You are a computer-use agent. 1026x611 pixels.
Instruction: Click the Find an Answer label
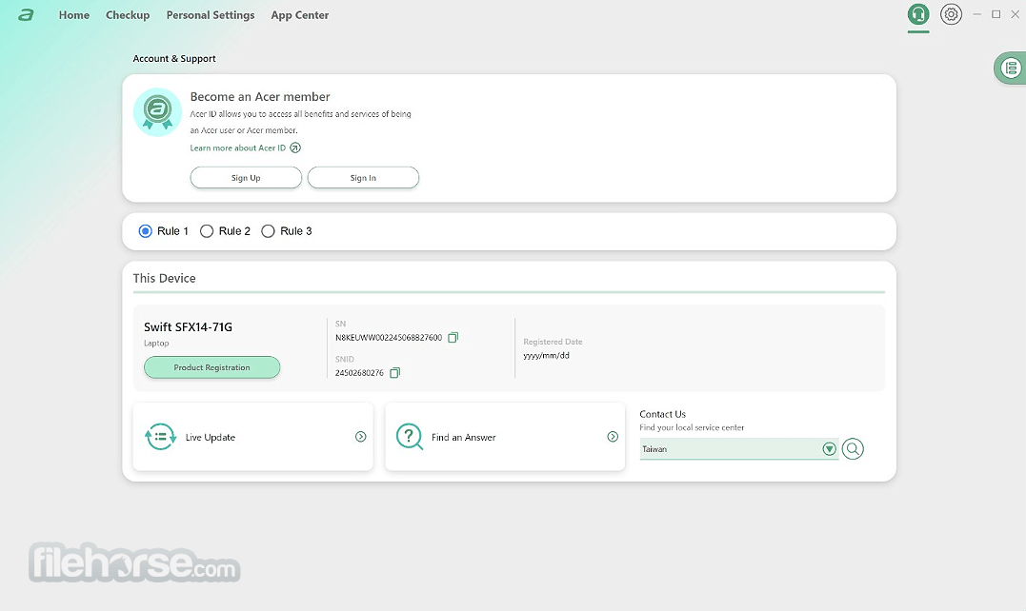463,437
